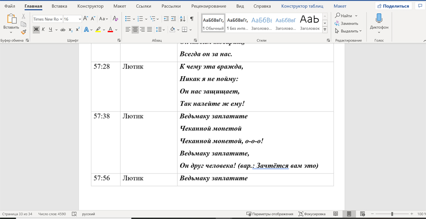Clear all formatting with the eraser A icon
This screenshot has height=219, width=426.
[115, 19]
